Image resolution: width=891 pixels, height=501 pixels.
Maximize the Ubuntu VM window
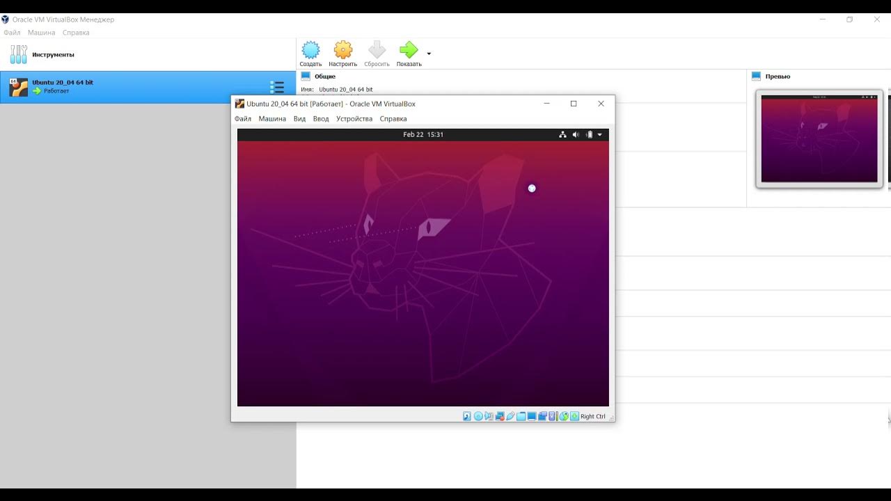tap(574, 104)
